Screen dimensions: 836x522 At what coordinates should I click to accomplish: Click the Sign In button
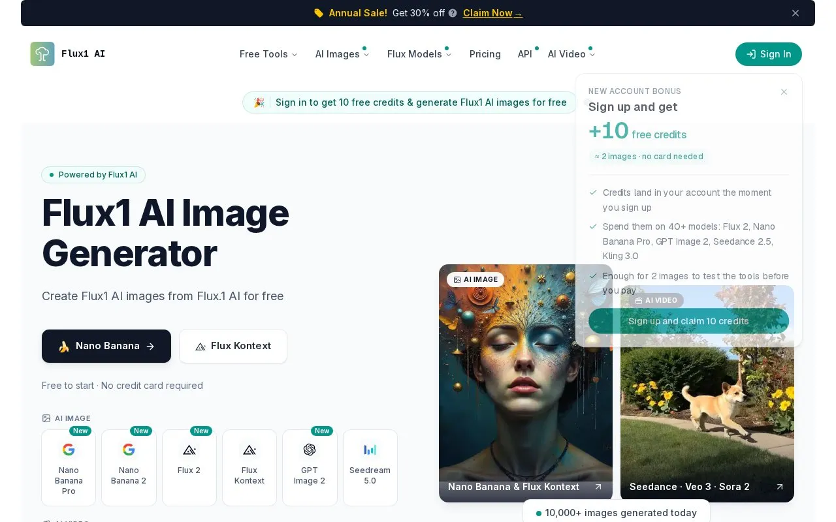pos(769,54)
